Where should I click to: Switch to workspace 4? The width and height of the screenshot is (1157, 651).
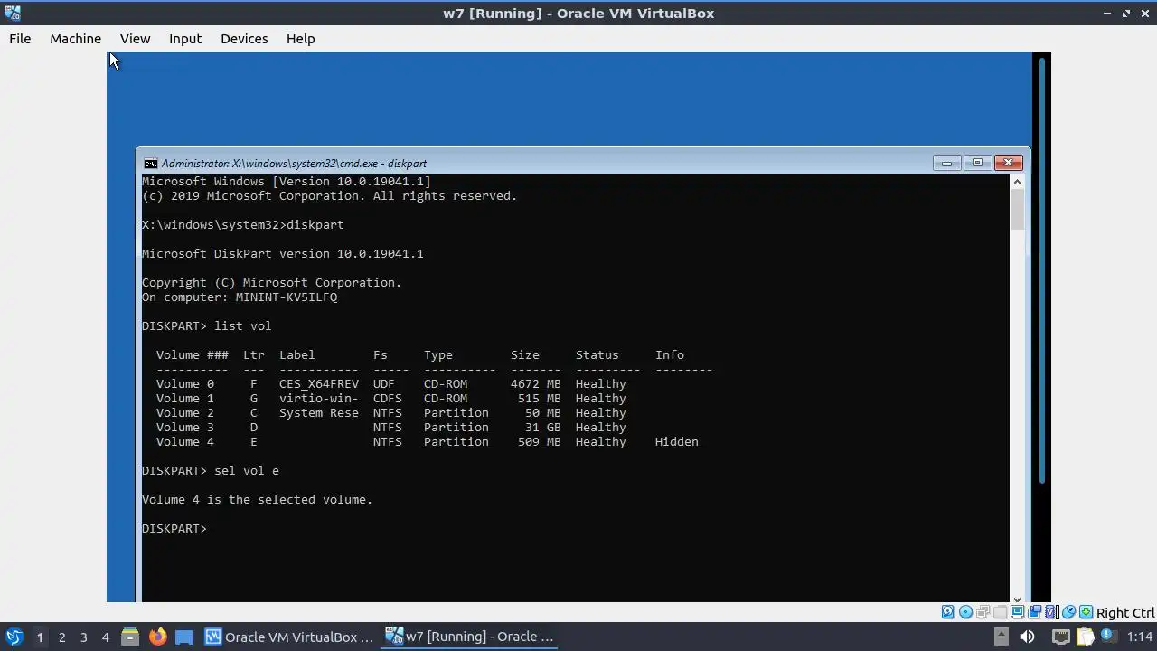[x=105, y=637]
